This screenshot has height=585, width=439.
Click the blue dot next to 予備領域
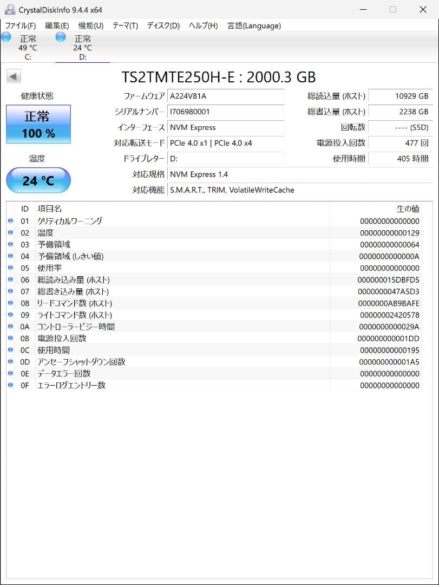10,244
